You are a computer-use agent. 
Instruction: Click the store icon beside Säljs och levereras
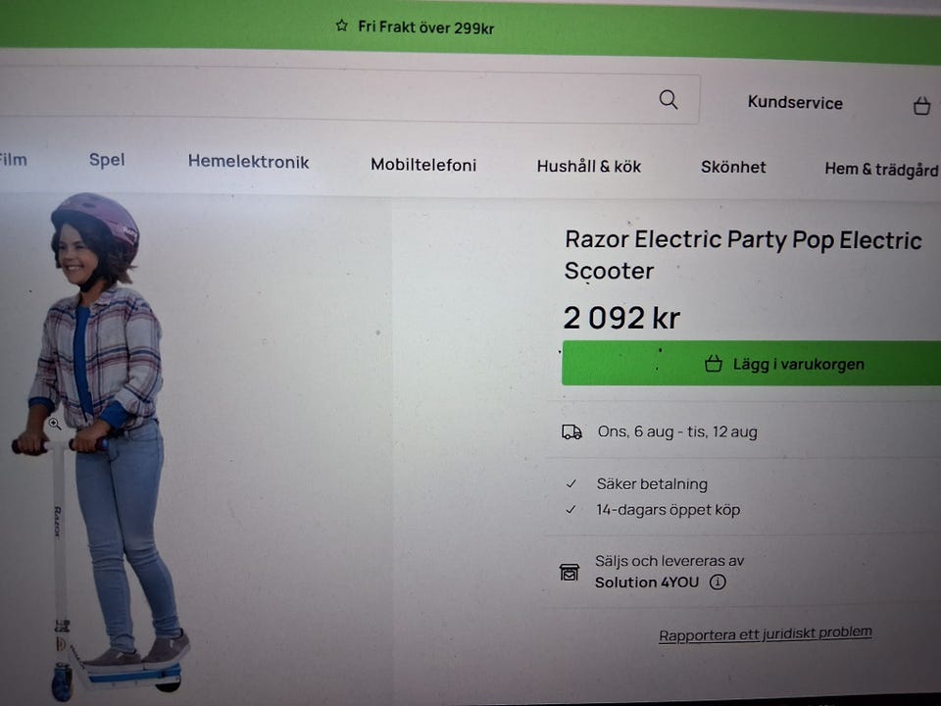[x=569, y=572]
